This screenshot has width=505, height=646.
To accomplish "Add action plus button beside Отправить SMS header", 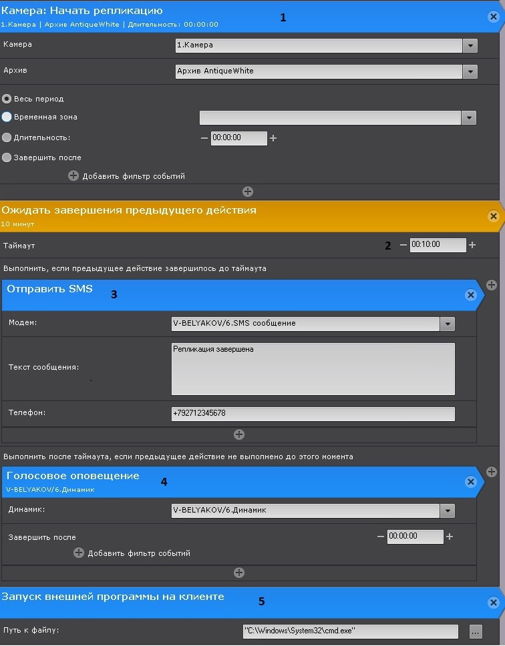I will [x=492, y=285].
